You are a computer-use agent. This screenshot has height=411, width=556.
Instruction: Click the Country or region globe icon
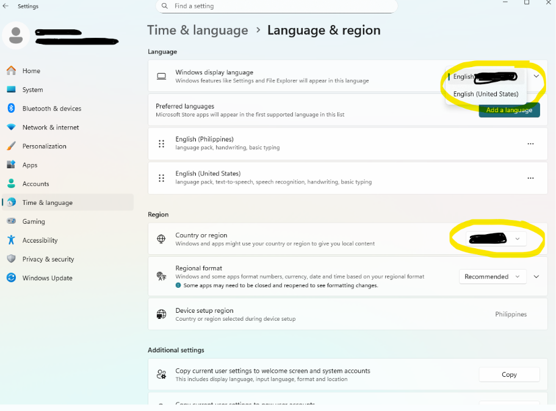point(161,239)
